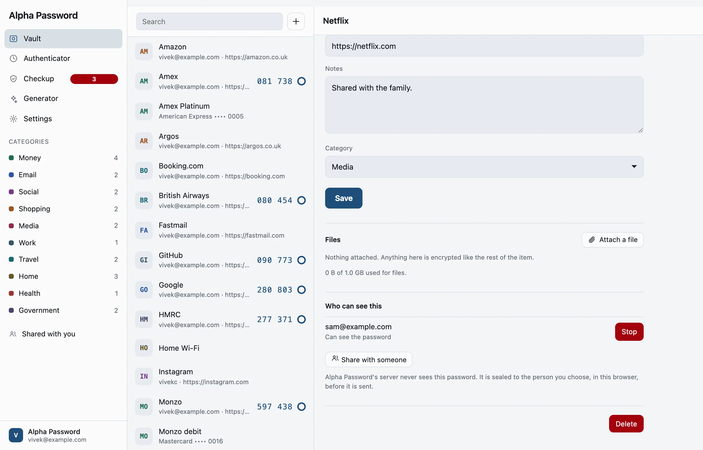Click the British Airways code timer ring
The width and height of the screenshot is (703, 450).
click(x=302, y=201)
